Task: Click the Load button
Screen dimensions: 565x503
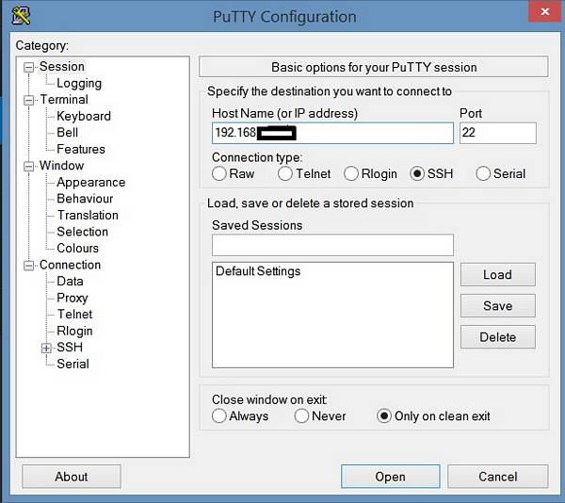Action: point(497,275)
